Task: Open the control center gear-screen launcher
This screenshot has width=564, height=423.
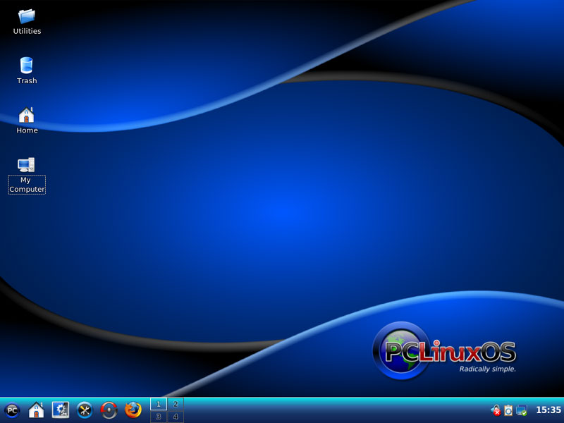Action: click(x=61, y=410)
